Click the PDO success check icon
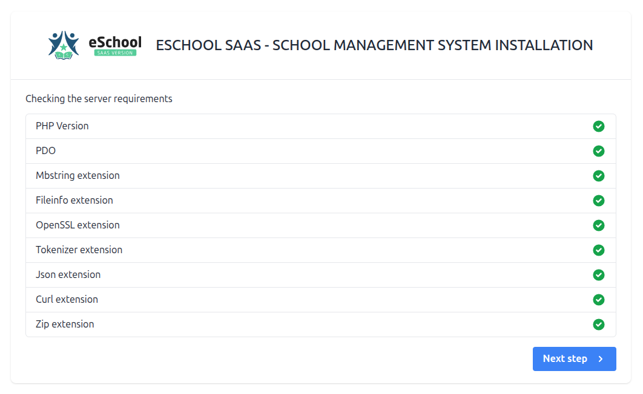Screen dimensions: 643x394 [598, 151]
